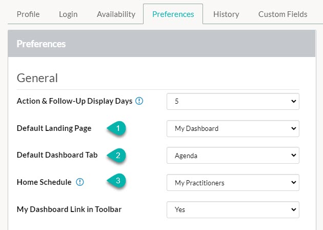Click info icon next to Home Schedule
Viewport: 323px width, 230px height.
point(79,182)
